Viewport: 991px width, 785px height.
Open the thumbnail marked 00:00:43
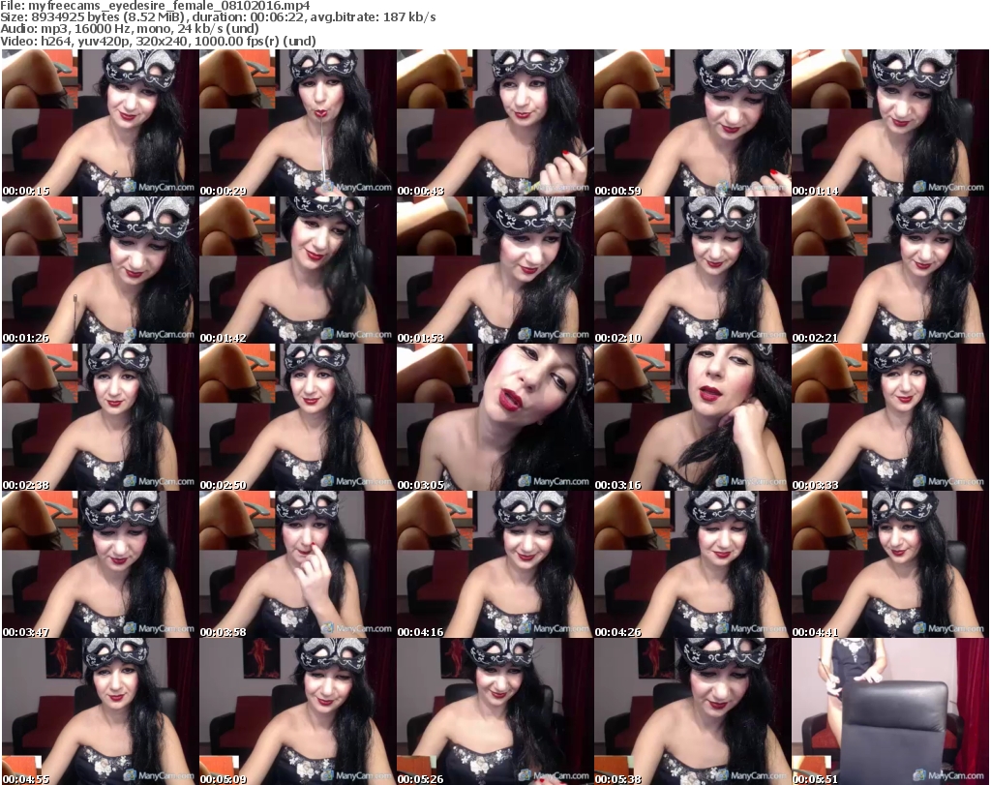pyautogui.click(x=494, y=123)
